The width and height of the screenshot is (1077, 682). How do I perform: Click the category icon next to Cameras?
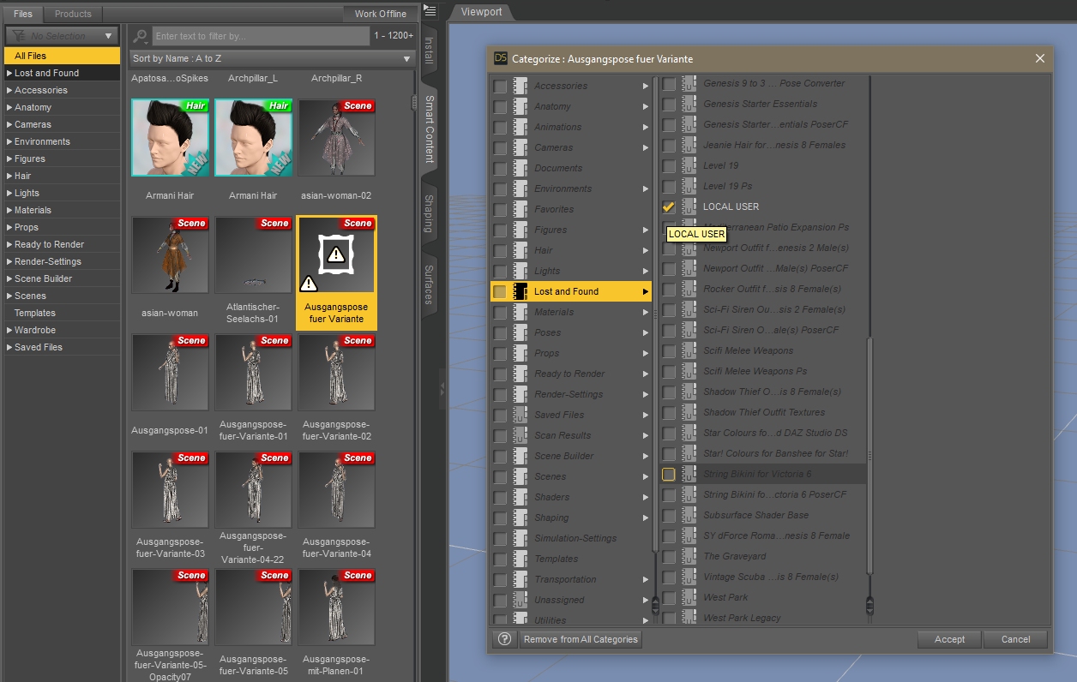[x=520, y=147]
